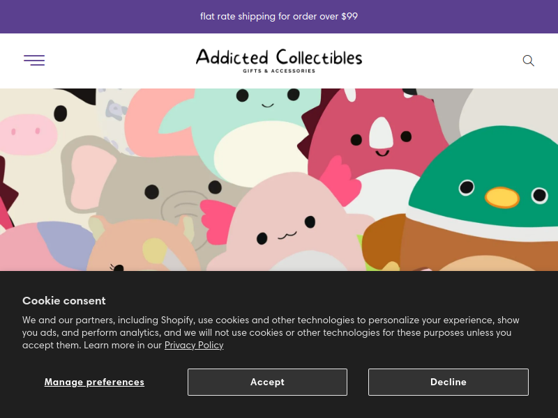558x418 pixels.
Task: Click the Gifts & Accessories tagline
Action: (279, 71)
